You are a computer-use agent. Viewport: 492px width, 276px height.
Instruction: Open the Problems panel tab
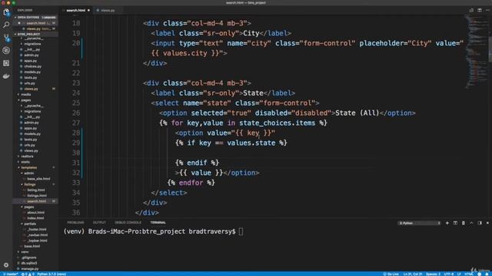tap(75, 222)
